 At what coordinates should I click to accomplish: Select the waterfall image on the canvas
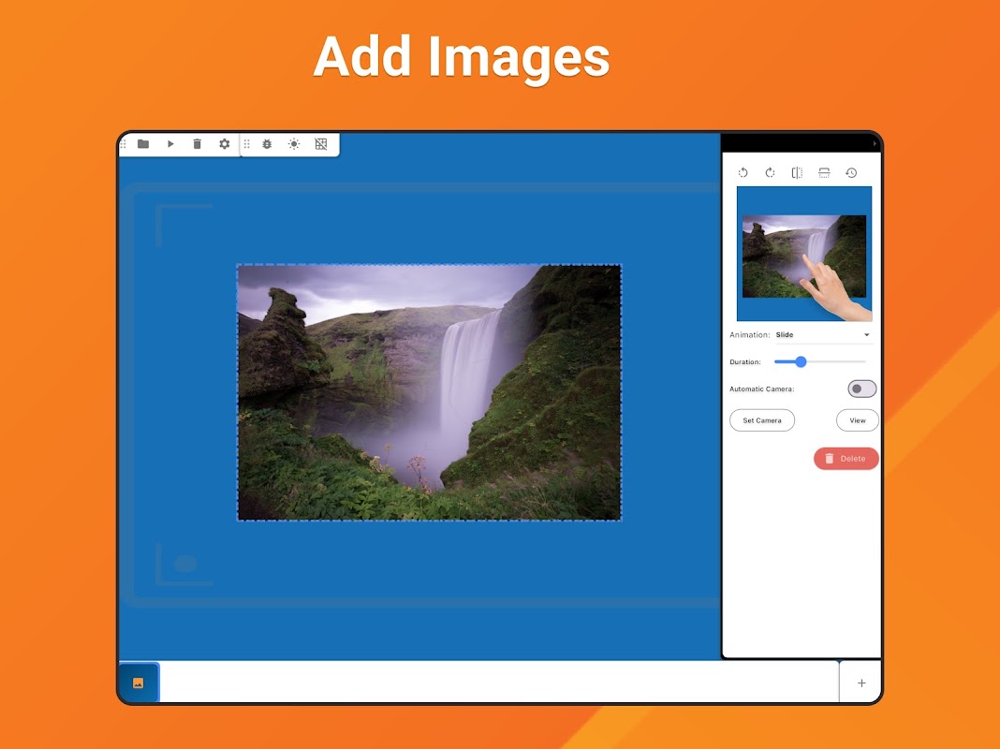[429, 392]
